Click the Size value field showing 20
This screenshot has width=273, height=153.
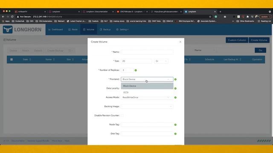click(136, 61)
